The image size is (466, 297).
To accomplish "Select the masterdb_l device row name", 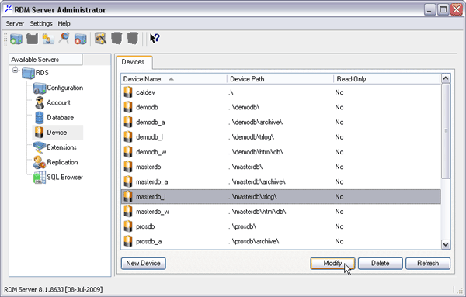I will [151, 197].
